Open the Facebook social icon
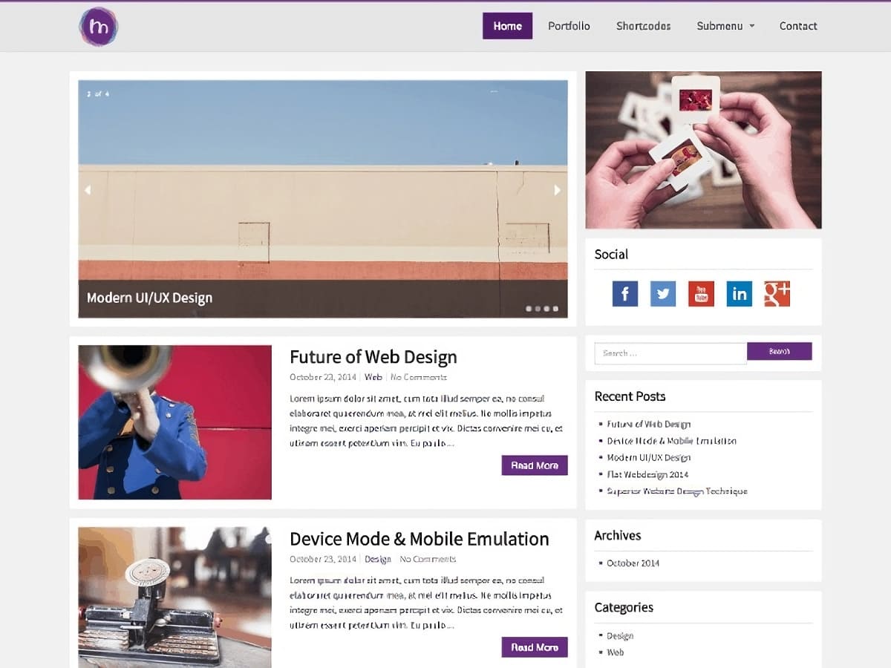This screenshot has height=668, width=891. click(625, 294)
